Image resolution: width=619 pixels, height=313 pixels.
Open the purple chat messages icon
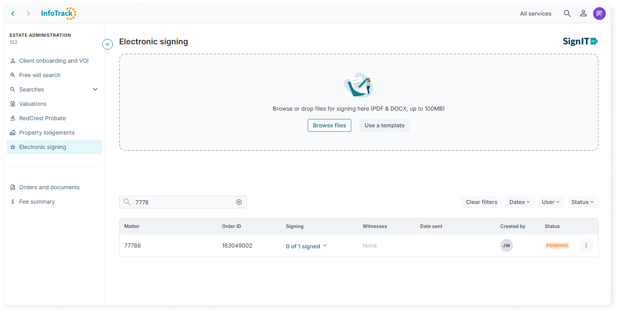(599, 14)
